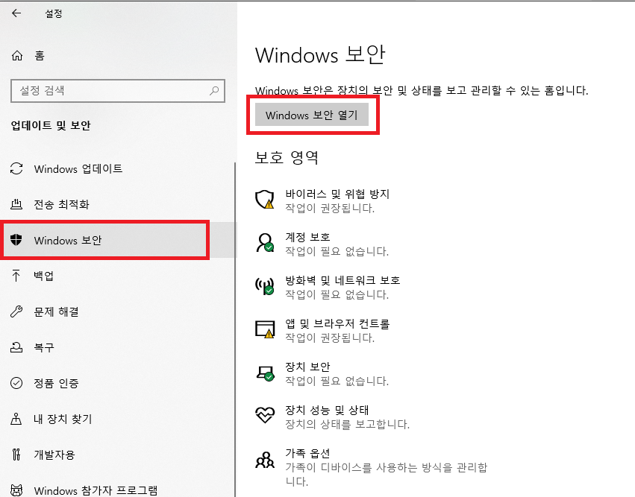Click the 앱 및 브라우저 컨트롤 window icon

[x=265, y=329]
